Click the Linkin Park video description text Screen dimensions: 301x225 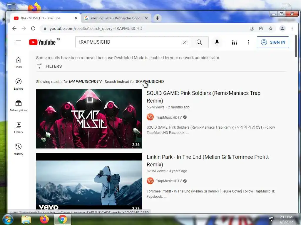[x=211, y=194]
